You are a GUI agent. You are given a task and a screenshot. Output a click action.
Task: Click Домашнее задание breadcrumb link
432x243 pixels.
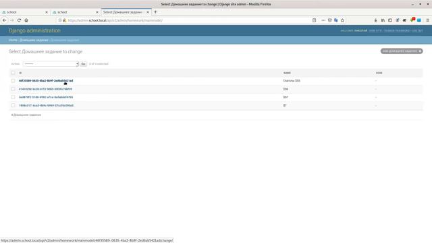(34, 40)
